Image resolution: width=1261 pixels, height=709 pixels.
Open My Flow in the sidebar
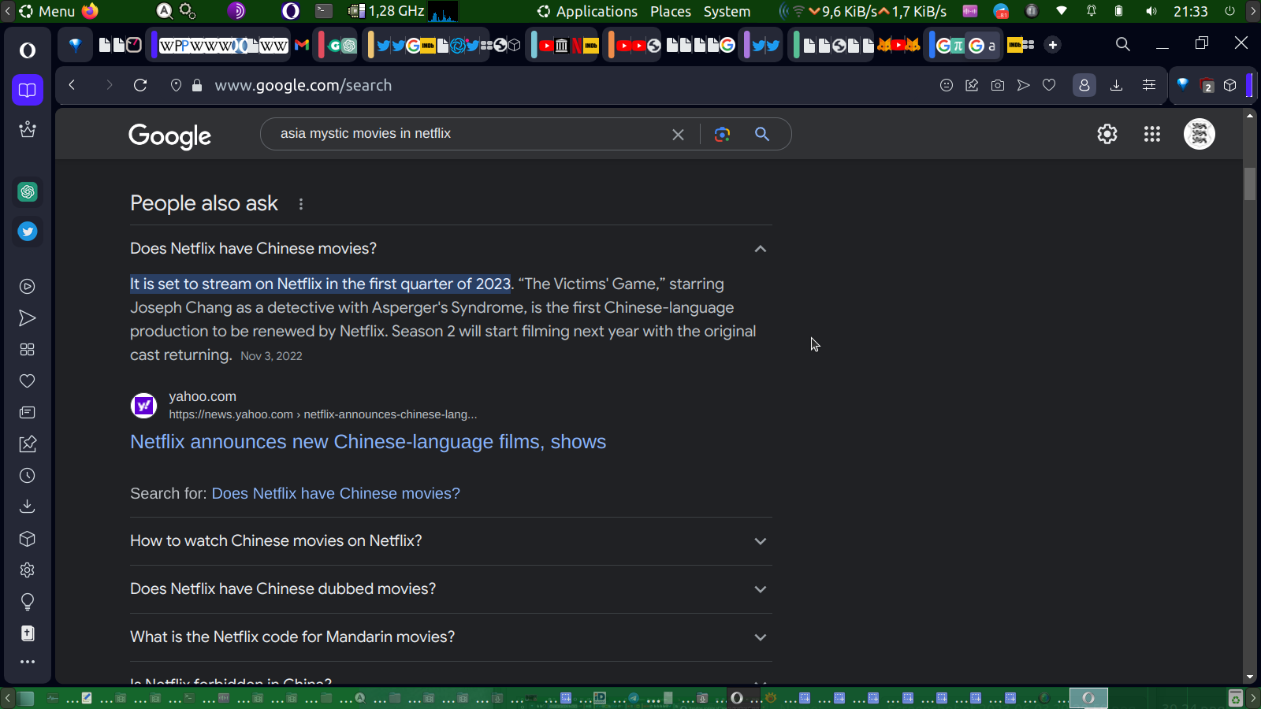pyautogui.click(x=28, y=318)
